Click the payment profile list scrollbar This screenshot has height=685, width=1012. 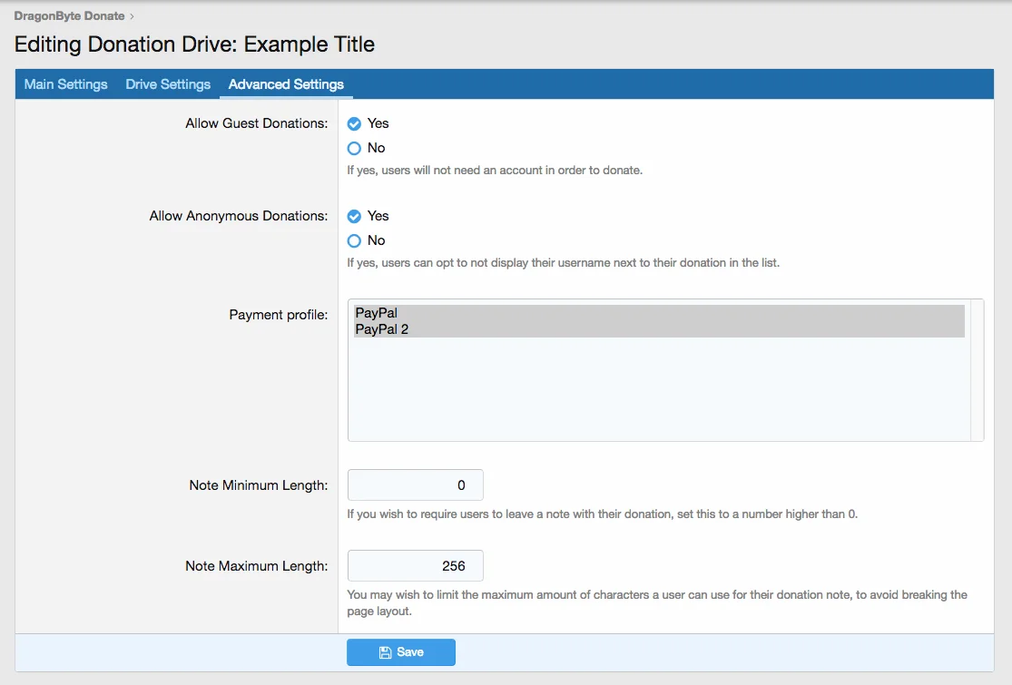click(977, 370)
